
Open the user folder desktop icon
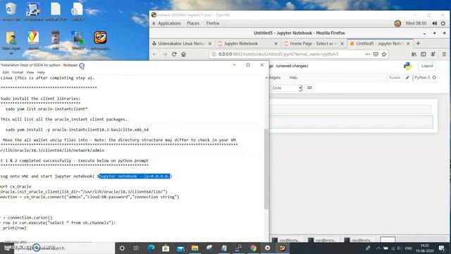[x=11, y=38]
